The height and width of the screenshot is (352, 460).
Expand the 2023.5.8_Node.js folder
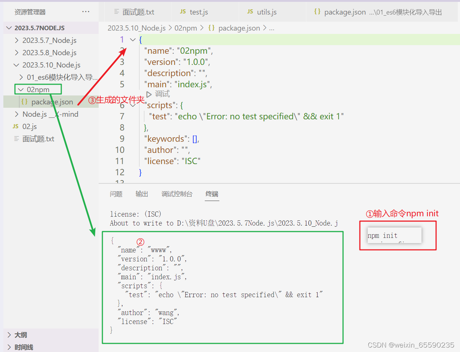[16, 53]
